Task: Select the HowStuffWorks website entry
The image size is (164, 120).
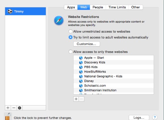Action: (x=114, y=72)
